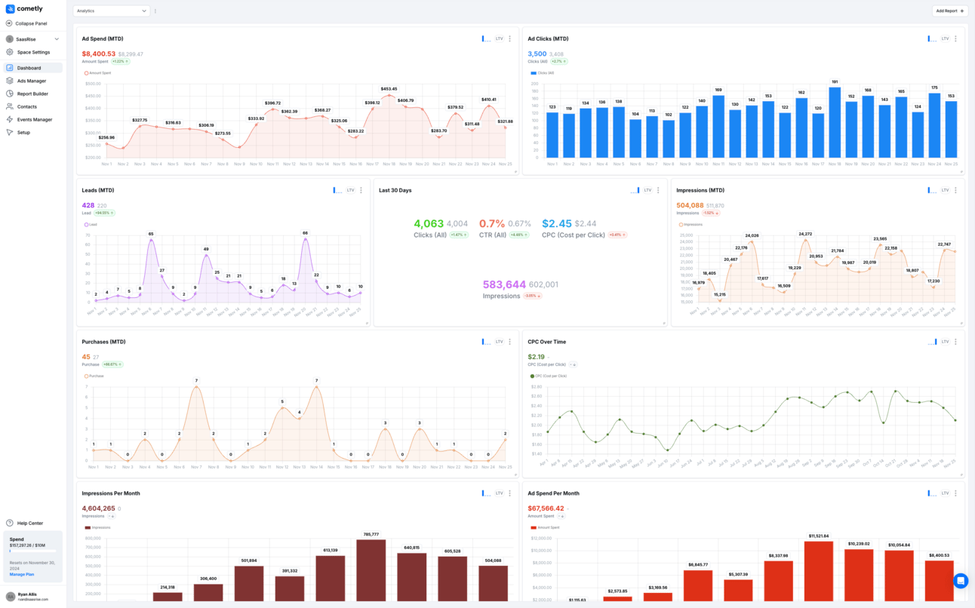Click the Spend usage progress bar
This screenshot has height=608, width=975.
[x=32, y=551]
